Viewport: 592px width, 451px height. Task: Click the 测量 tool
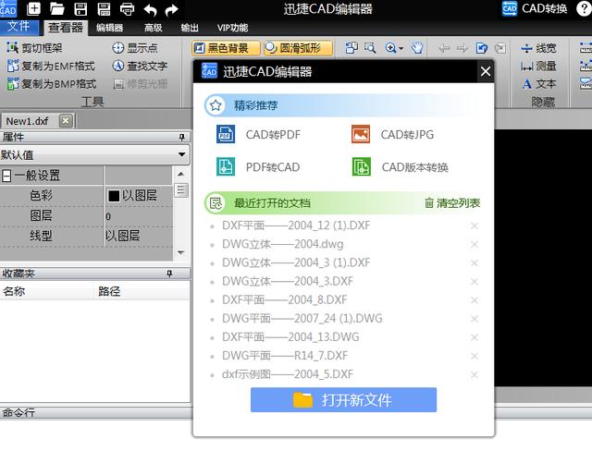pos(538,67)
